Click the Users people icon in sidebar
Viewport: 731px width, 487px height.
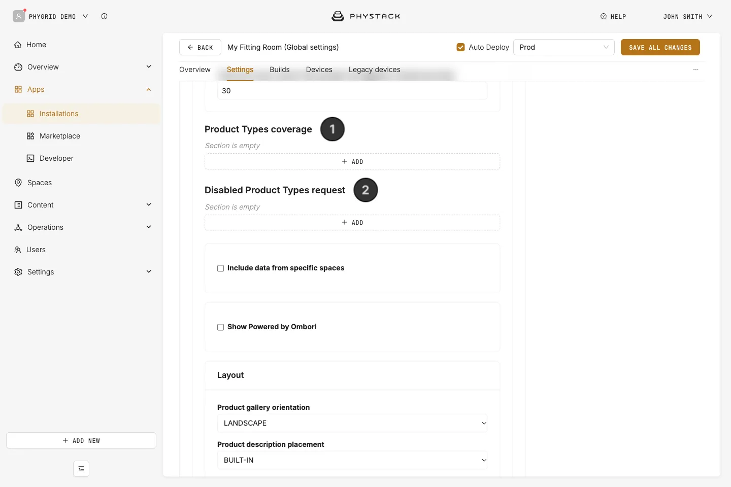pos(18,250)
